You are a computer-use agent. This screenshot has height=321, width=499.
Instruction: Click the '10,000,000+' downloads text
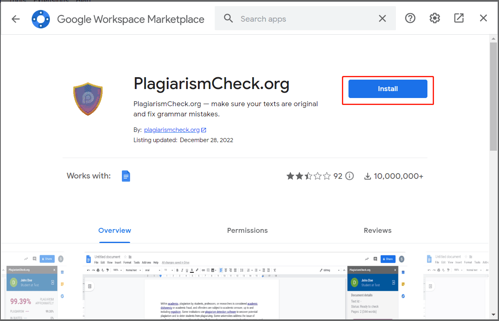(398, 176)
